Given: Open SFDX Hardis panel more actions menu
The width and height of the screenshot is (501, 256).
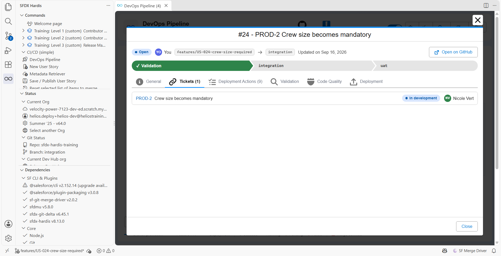Looking at the screenshot, I should (108, 5).
